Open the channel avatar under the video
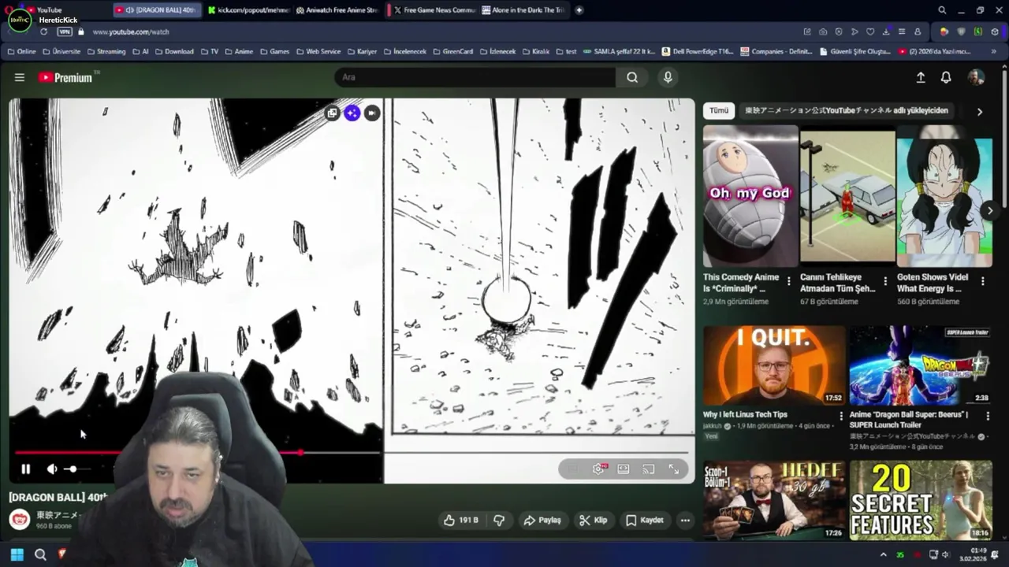The image size is (1009, 567). [x=20, y=520]
